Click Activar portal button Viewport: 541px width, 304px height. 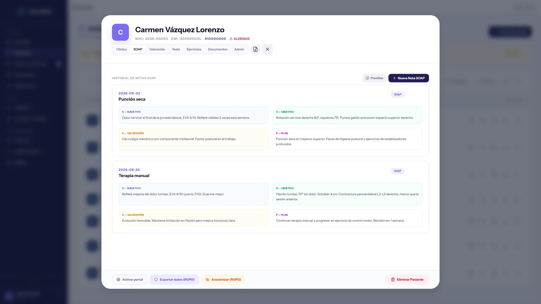click(130, 280)
